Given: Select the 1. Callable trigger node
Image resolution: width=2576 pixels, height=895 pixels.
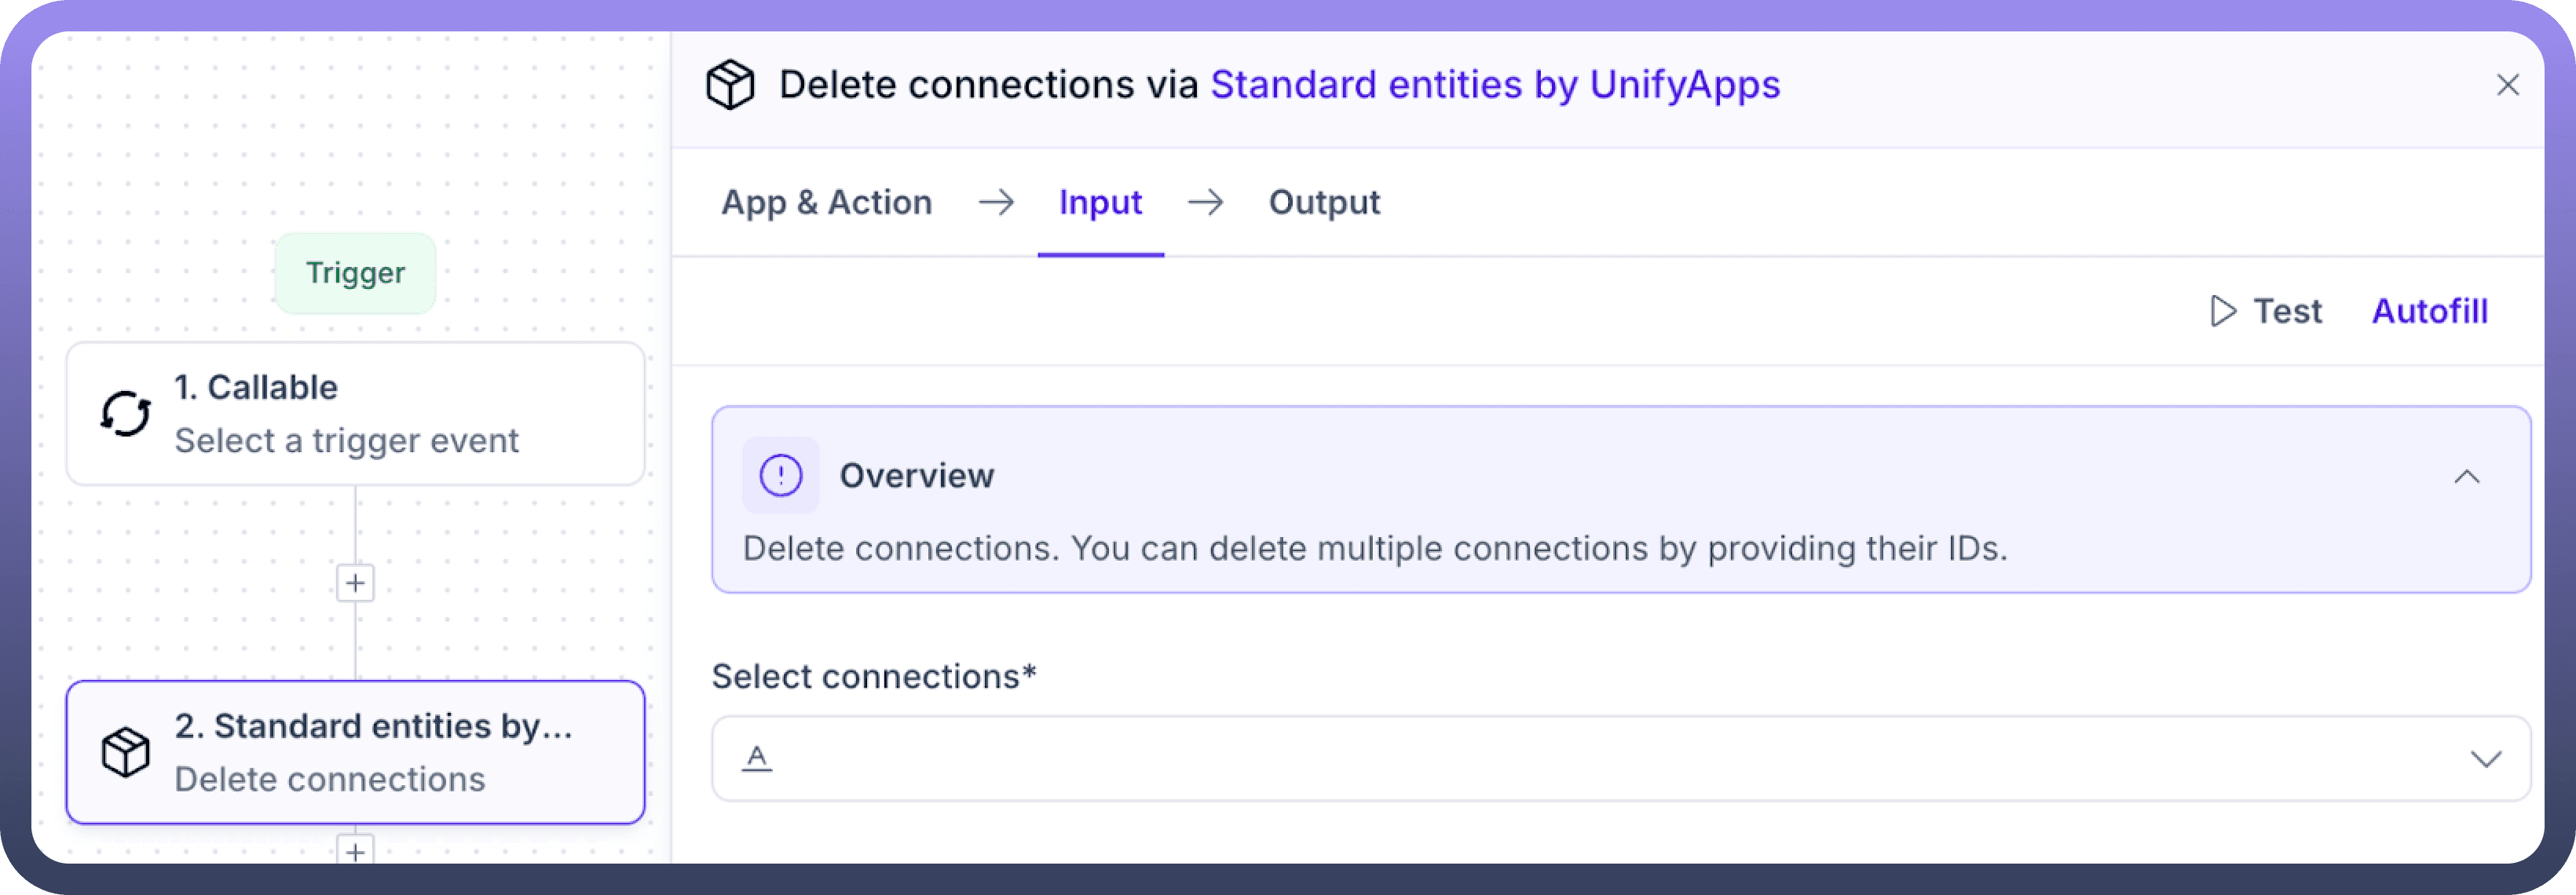Looking at the screenshot, I should (355, 414).
